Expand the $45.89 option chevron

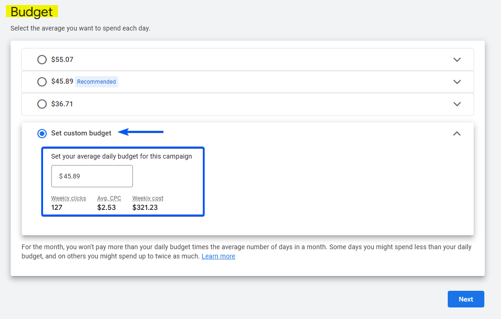(457, 82)
